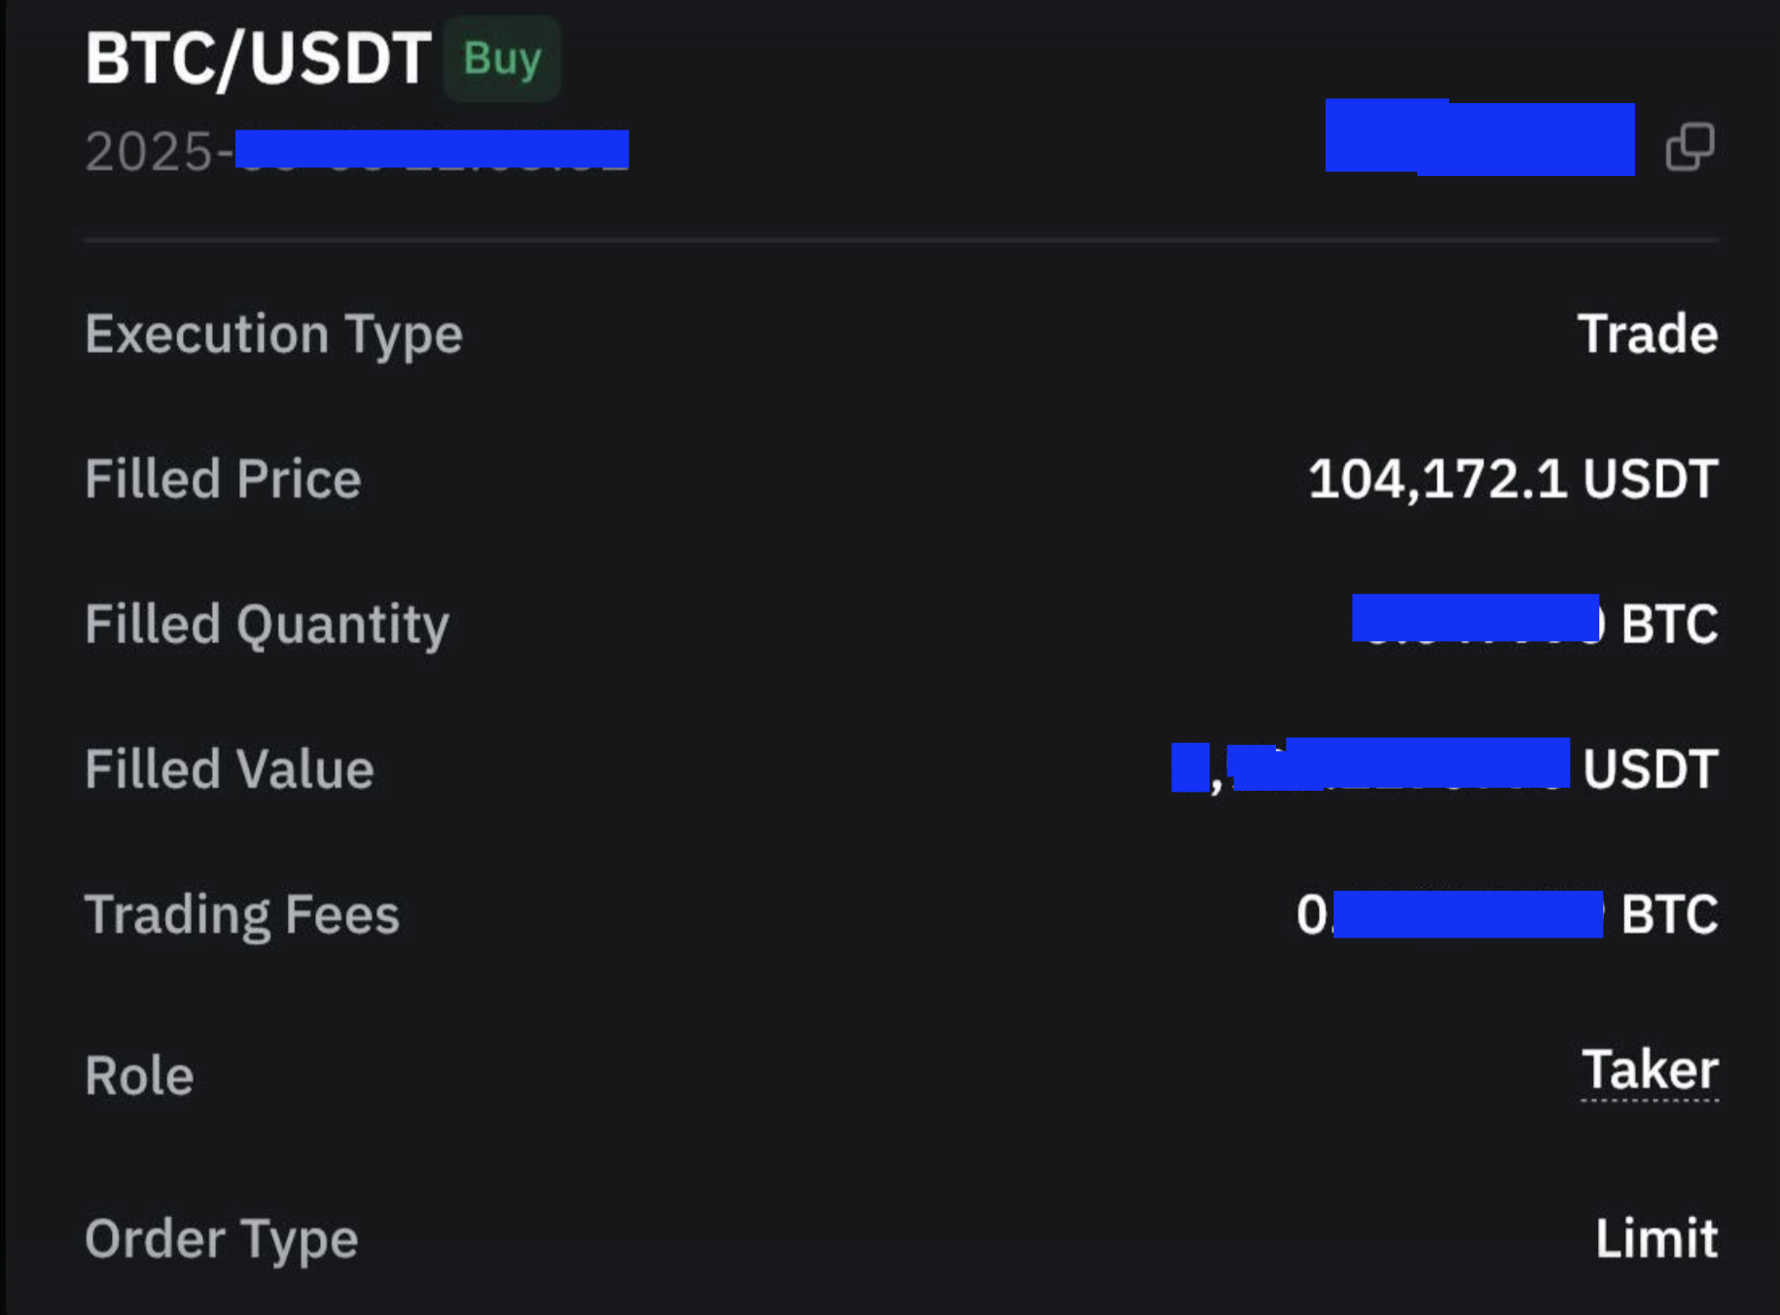
Task: Click the Filled Quantity label
Action: [x=267, y=625]
